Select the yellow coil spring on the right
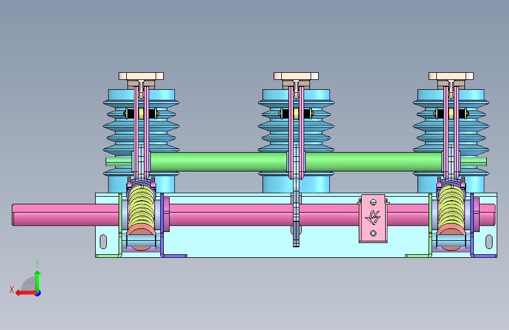509x330 pixels. (451, 207)
